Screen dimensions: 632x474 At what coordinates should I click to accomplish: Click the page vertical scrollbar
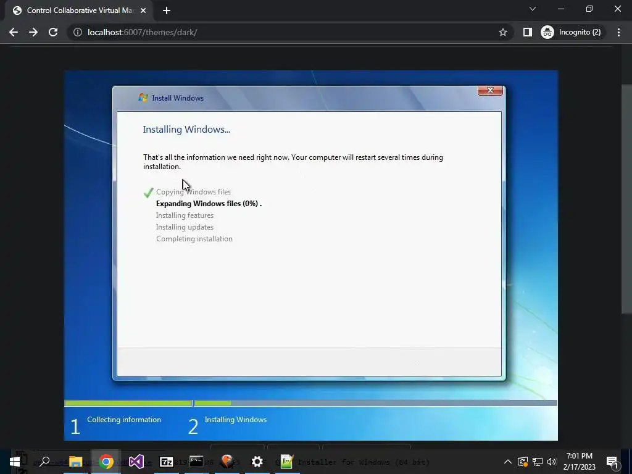[626, 199]
